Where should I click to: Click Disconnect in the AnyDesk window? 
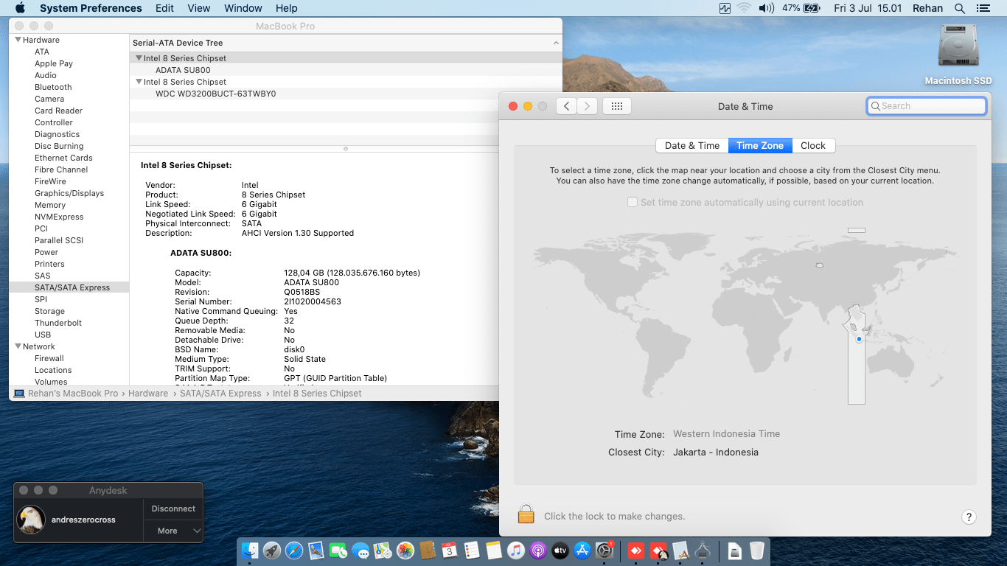pos(173,509)
